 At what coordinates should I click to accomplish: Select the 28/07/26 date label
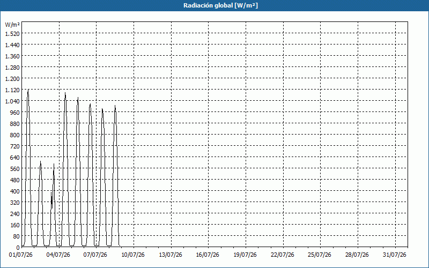(357, 255)
